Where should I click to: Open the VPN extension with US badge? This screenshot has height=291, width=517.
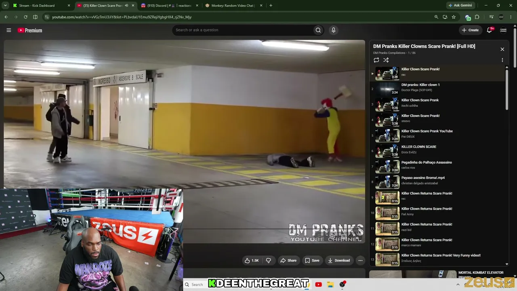coord(468,17)
